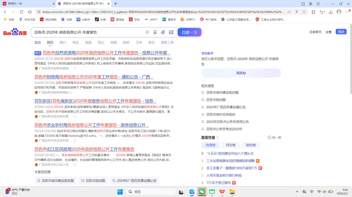Open the Edge browser taskbar icon

tap(192, 191)
